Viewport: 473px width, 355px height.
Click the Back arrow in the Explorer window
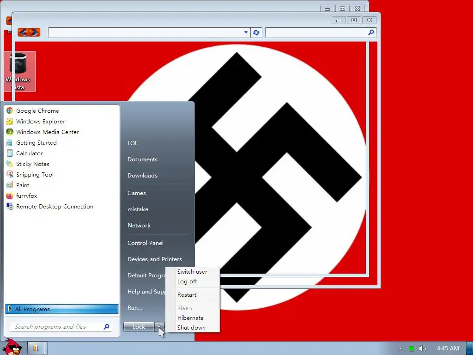coord(23,32)
